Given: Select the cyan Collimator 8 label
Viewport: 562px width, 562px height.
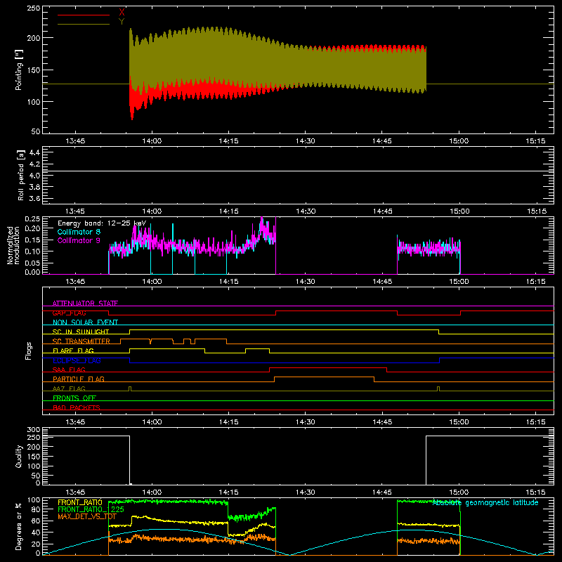Looking at the screenshot, I should 79,232.
